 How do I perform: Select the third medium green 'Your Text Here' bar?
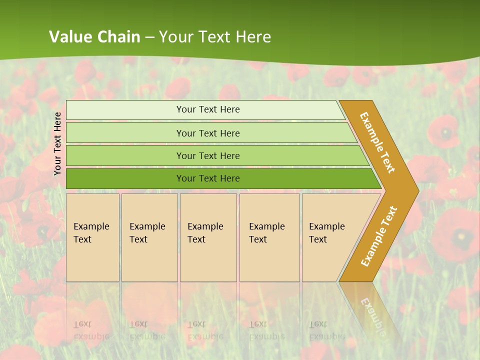207,155
